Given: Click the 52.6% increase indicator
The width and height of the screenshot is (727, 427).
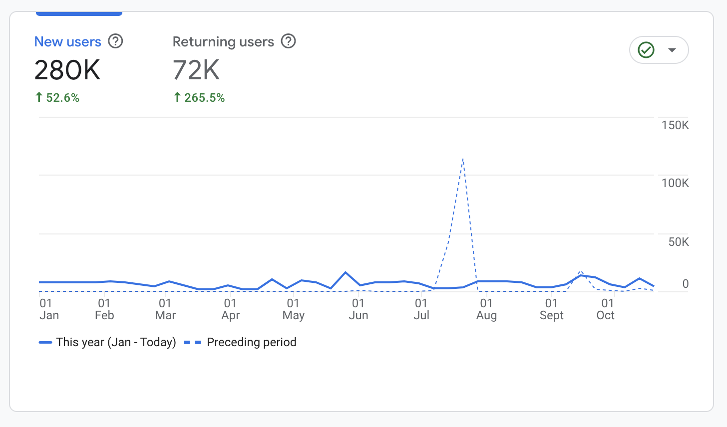Looking at the screenshot, I should pyautogui.click(x=57, y=98).
